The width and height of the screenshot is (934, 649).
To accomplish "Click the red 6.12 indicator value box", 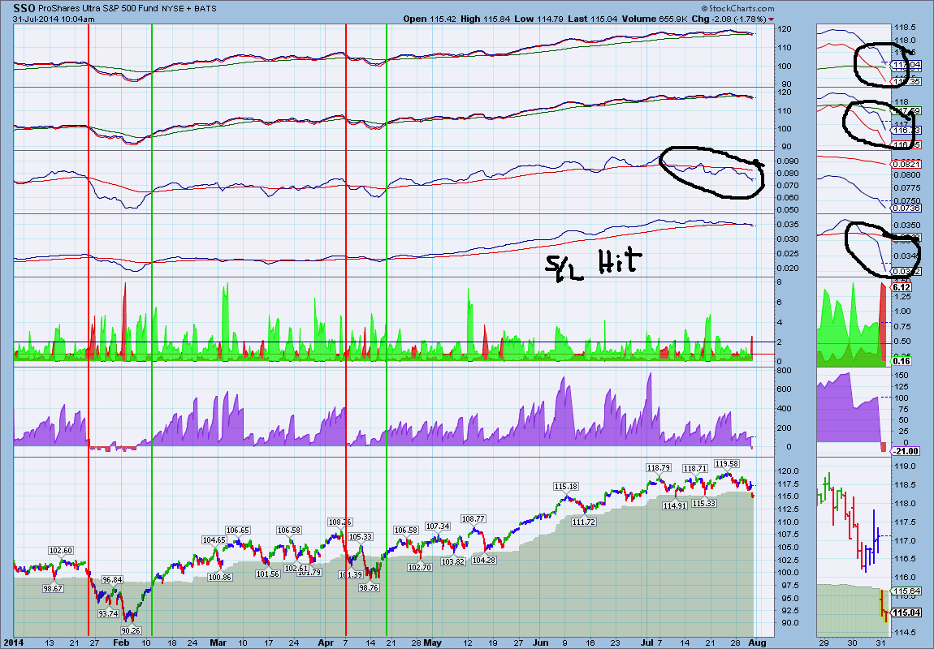I will (x=900, y=286).
